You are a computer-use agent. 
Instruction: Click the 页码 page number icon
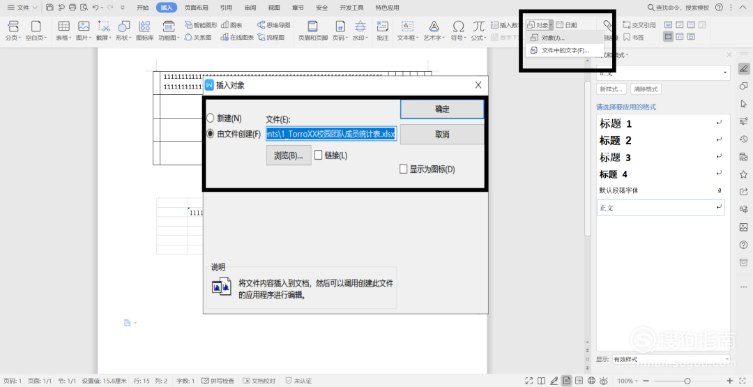point(340,31)
